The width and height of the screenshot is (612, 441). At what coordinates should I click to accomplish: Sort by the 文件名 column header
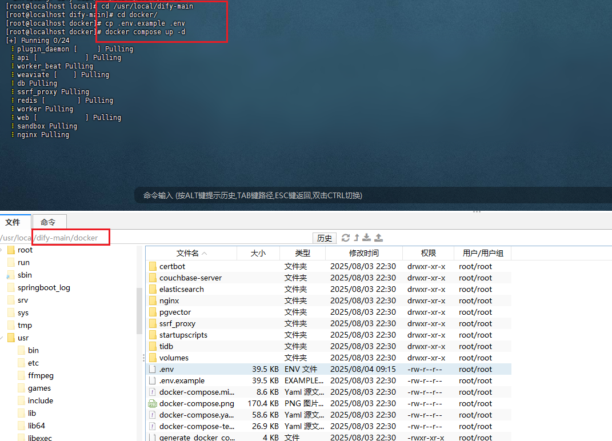(x=191, y=253)
